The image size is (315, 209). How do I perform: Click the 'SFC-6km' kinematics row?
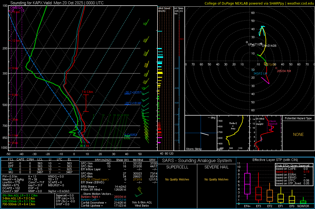(x=119, y=173)
